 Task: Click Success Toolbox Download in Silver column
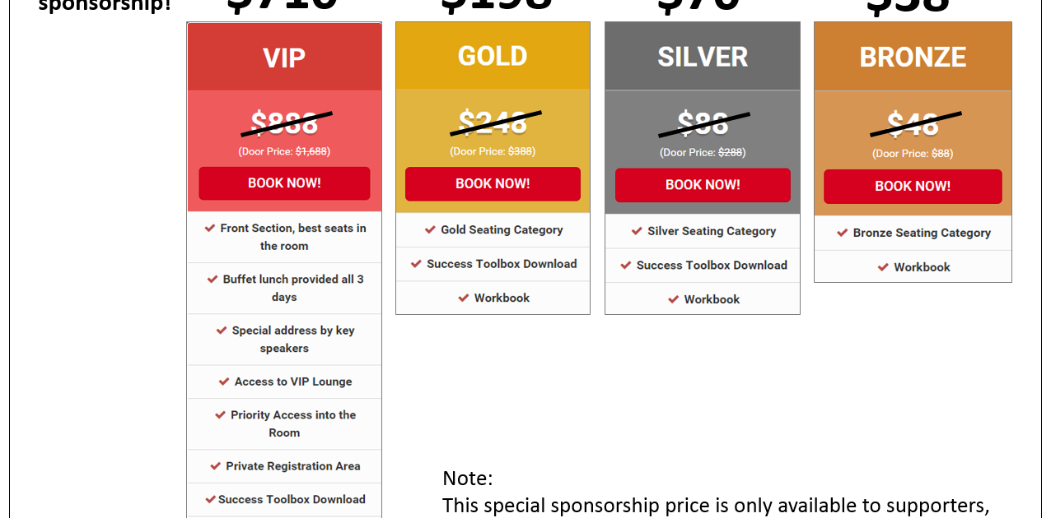coord(712,266)
